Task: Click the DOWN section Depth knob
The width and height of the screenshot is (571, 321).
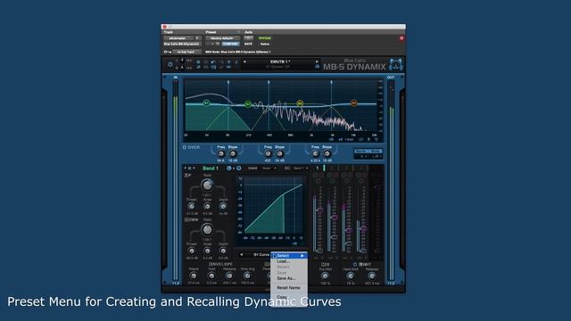Action: pyautogui.click(x=223, y=251)
